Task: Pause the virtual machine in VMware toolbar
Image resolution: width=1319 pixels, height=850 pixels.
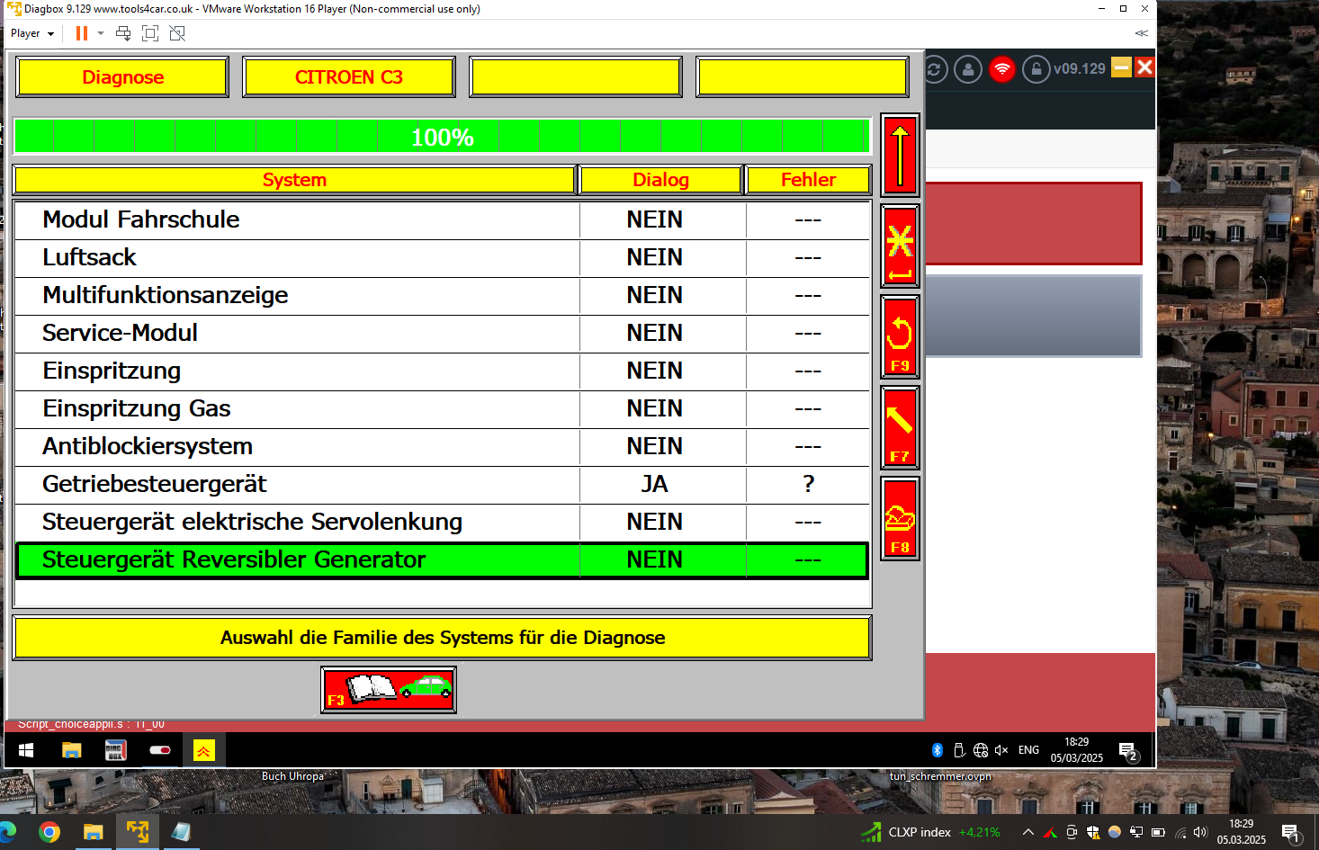Action: tap(82, 33)
